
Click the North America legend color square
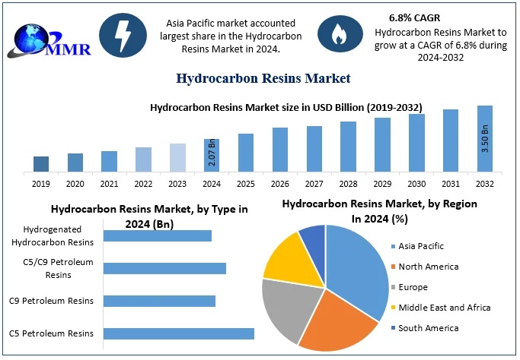coord(394,267)
